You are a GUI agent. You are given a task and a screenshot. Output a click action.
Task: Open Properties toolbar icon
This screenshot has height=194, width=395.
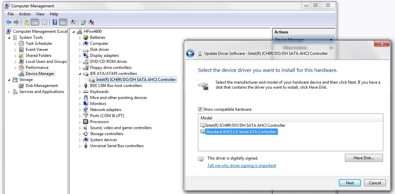click(x=44, y=22)
